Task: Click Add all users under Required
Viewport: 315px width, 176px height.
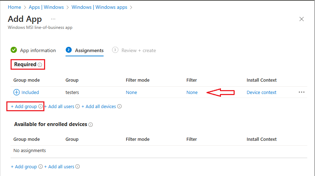Action: 59,106
